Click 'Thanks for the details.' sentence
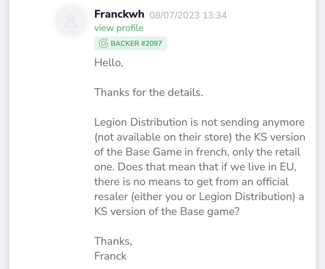 pos(149,92)
